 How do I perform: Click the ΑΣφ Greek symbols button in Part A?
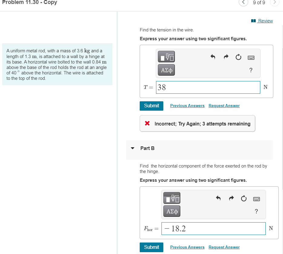tap(166, 70)
